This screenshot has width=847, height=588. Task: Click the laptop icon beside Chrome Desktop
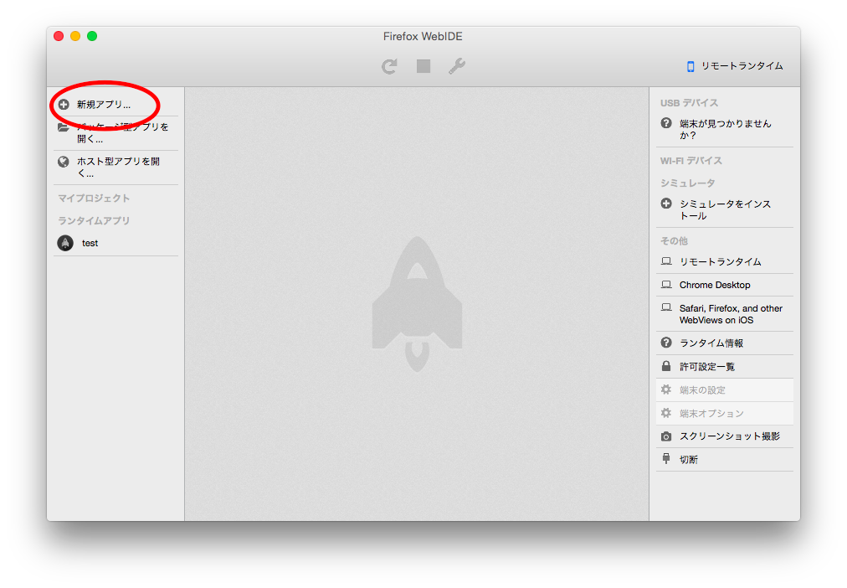pos(666,285)
